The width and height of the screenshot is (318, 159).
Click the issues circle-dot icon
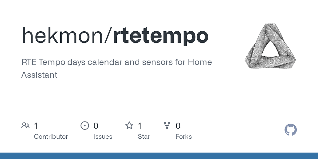84,125
